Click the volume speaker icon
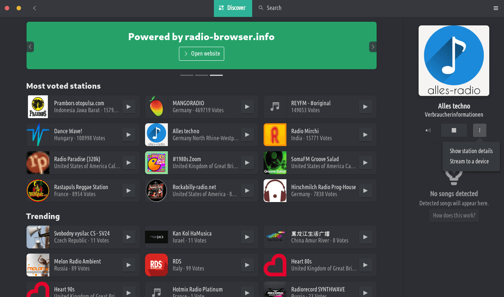The height and width of the screenshot is (297, 504). click(428, 130)
